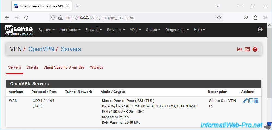Open Firefox application hamburger menu
The width and height of the screenshot is (272, 130).
(265, 17)
